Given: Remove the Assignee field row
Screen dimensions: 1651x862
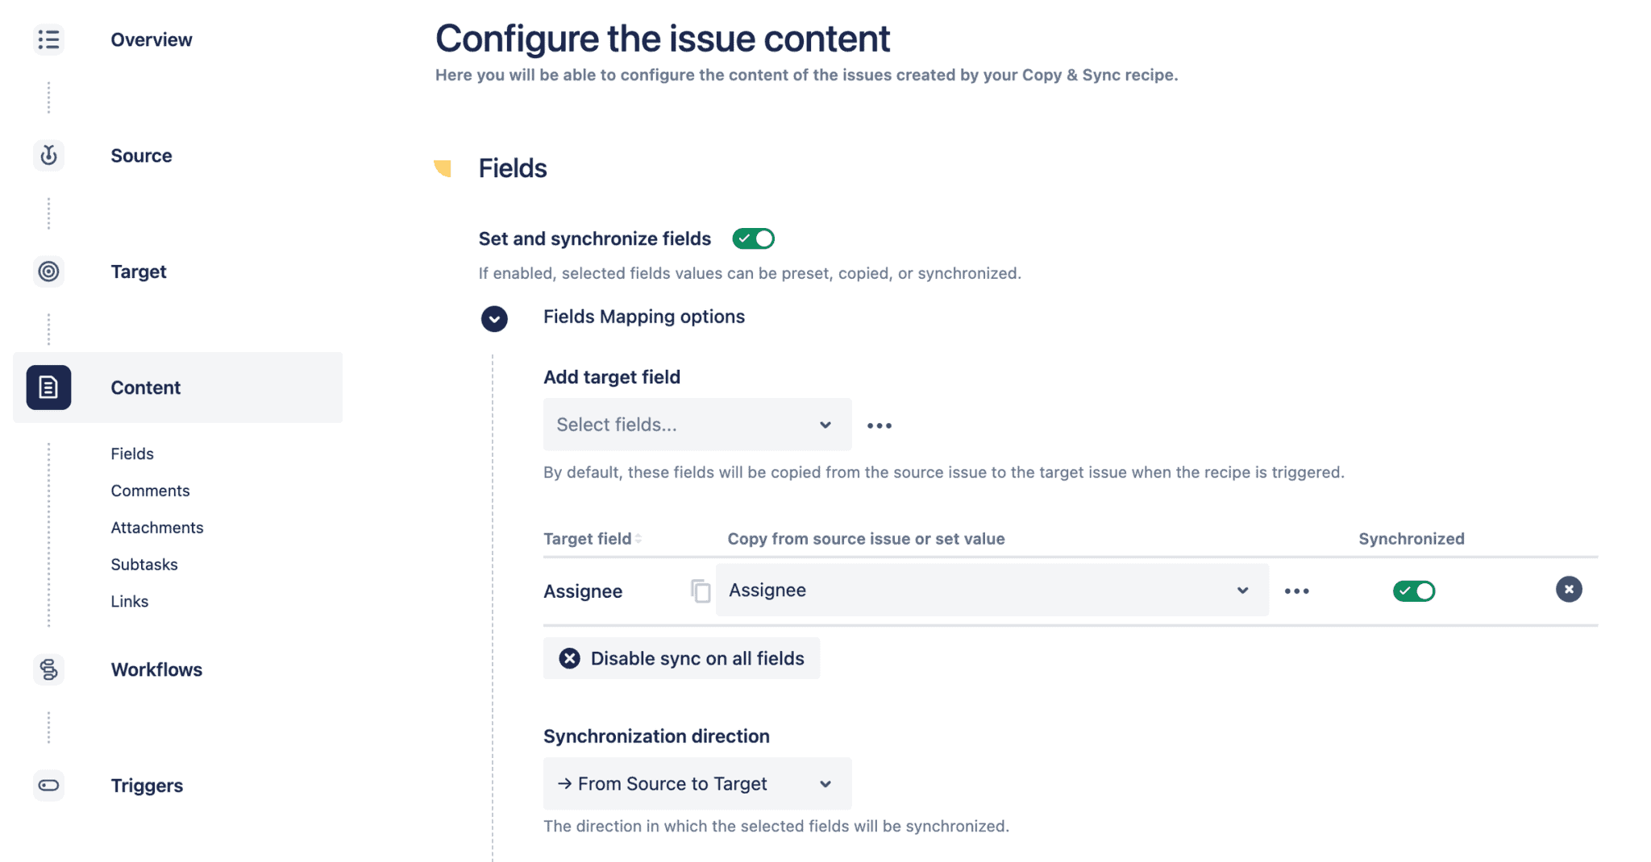Looking at the screenshot, I should click(x=1569, y=590).
